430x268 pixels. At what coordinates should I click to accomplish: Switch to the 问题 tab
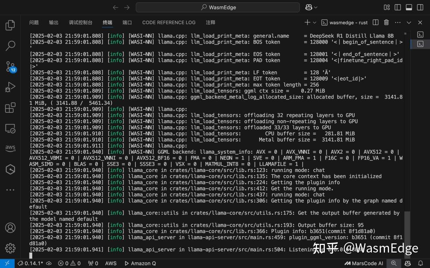[34, 23]
